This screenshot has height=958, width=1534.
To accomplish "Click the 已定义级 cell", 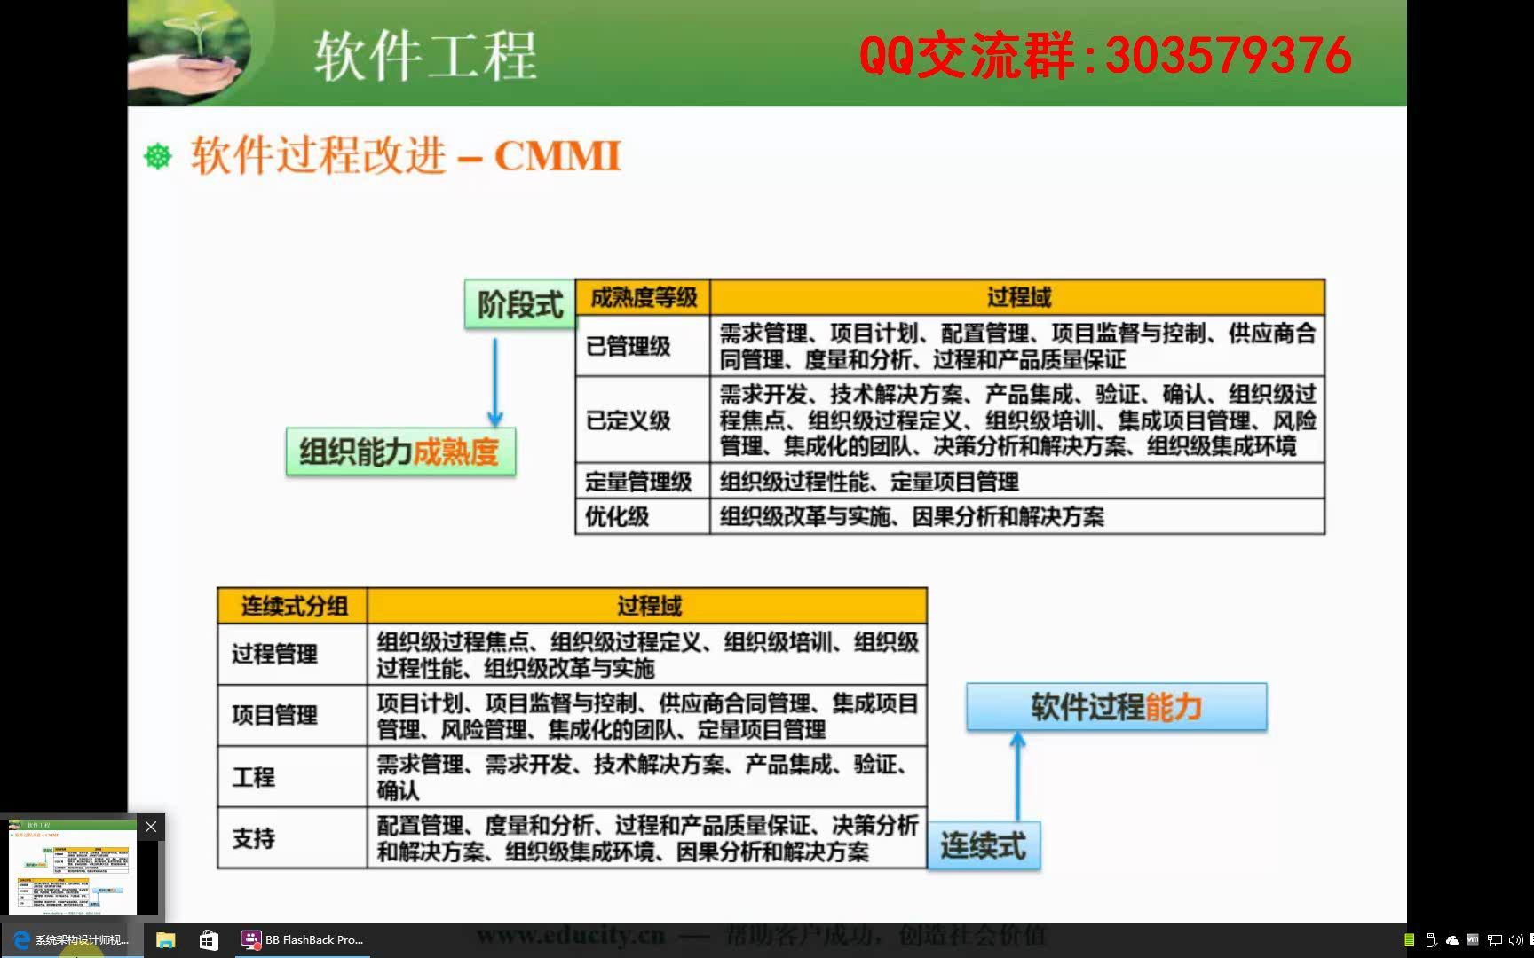I will 644,420.
